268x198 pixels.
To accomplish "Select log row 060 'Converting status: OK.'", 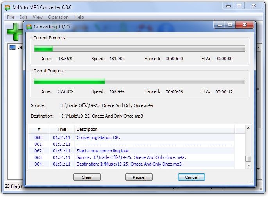I will point(131,137).
